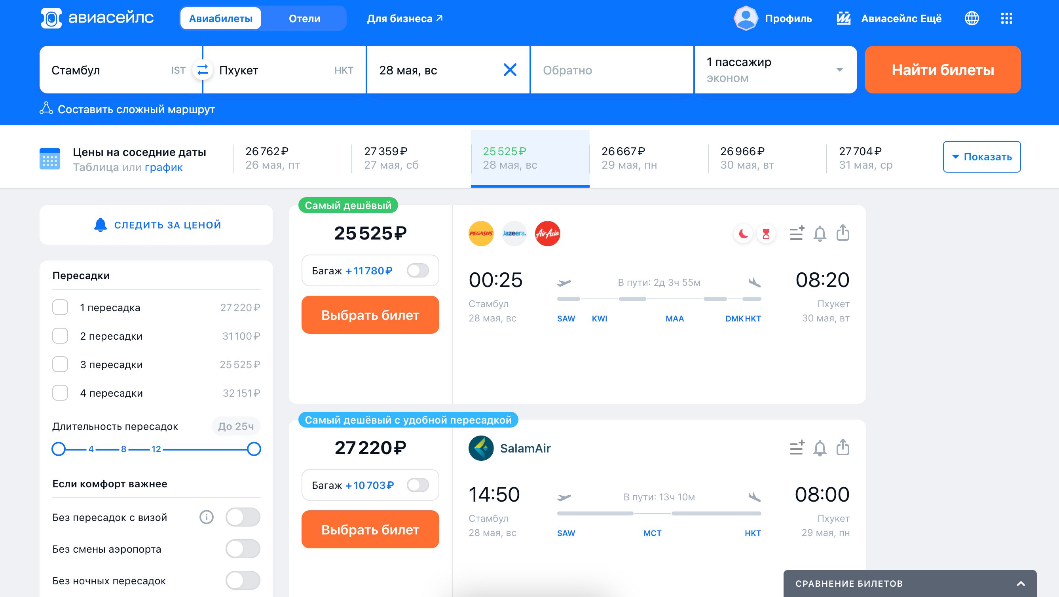
Task: Check the 4 пересадки filter
Action: pos(60,393)
